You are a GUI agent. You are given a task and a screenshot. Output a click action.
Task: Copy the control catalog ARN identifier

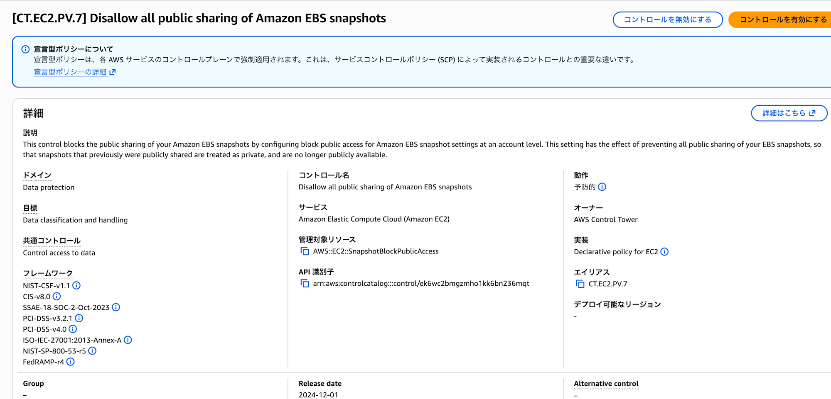point(305,284)
